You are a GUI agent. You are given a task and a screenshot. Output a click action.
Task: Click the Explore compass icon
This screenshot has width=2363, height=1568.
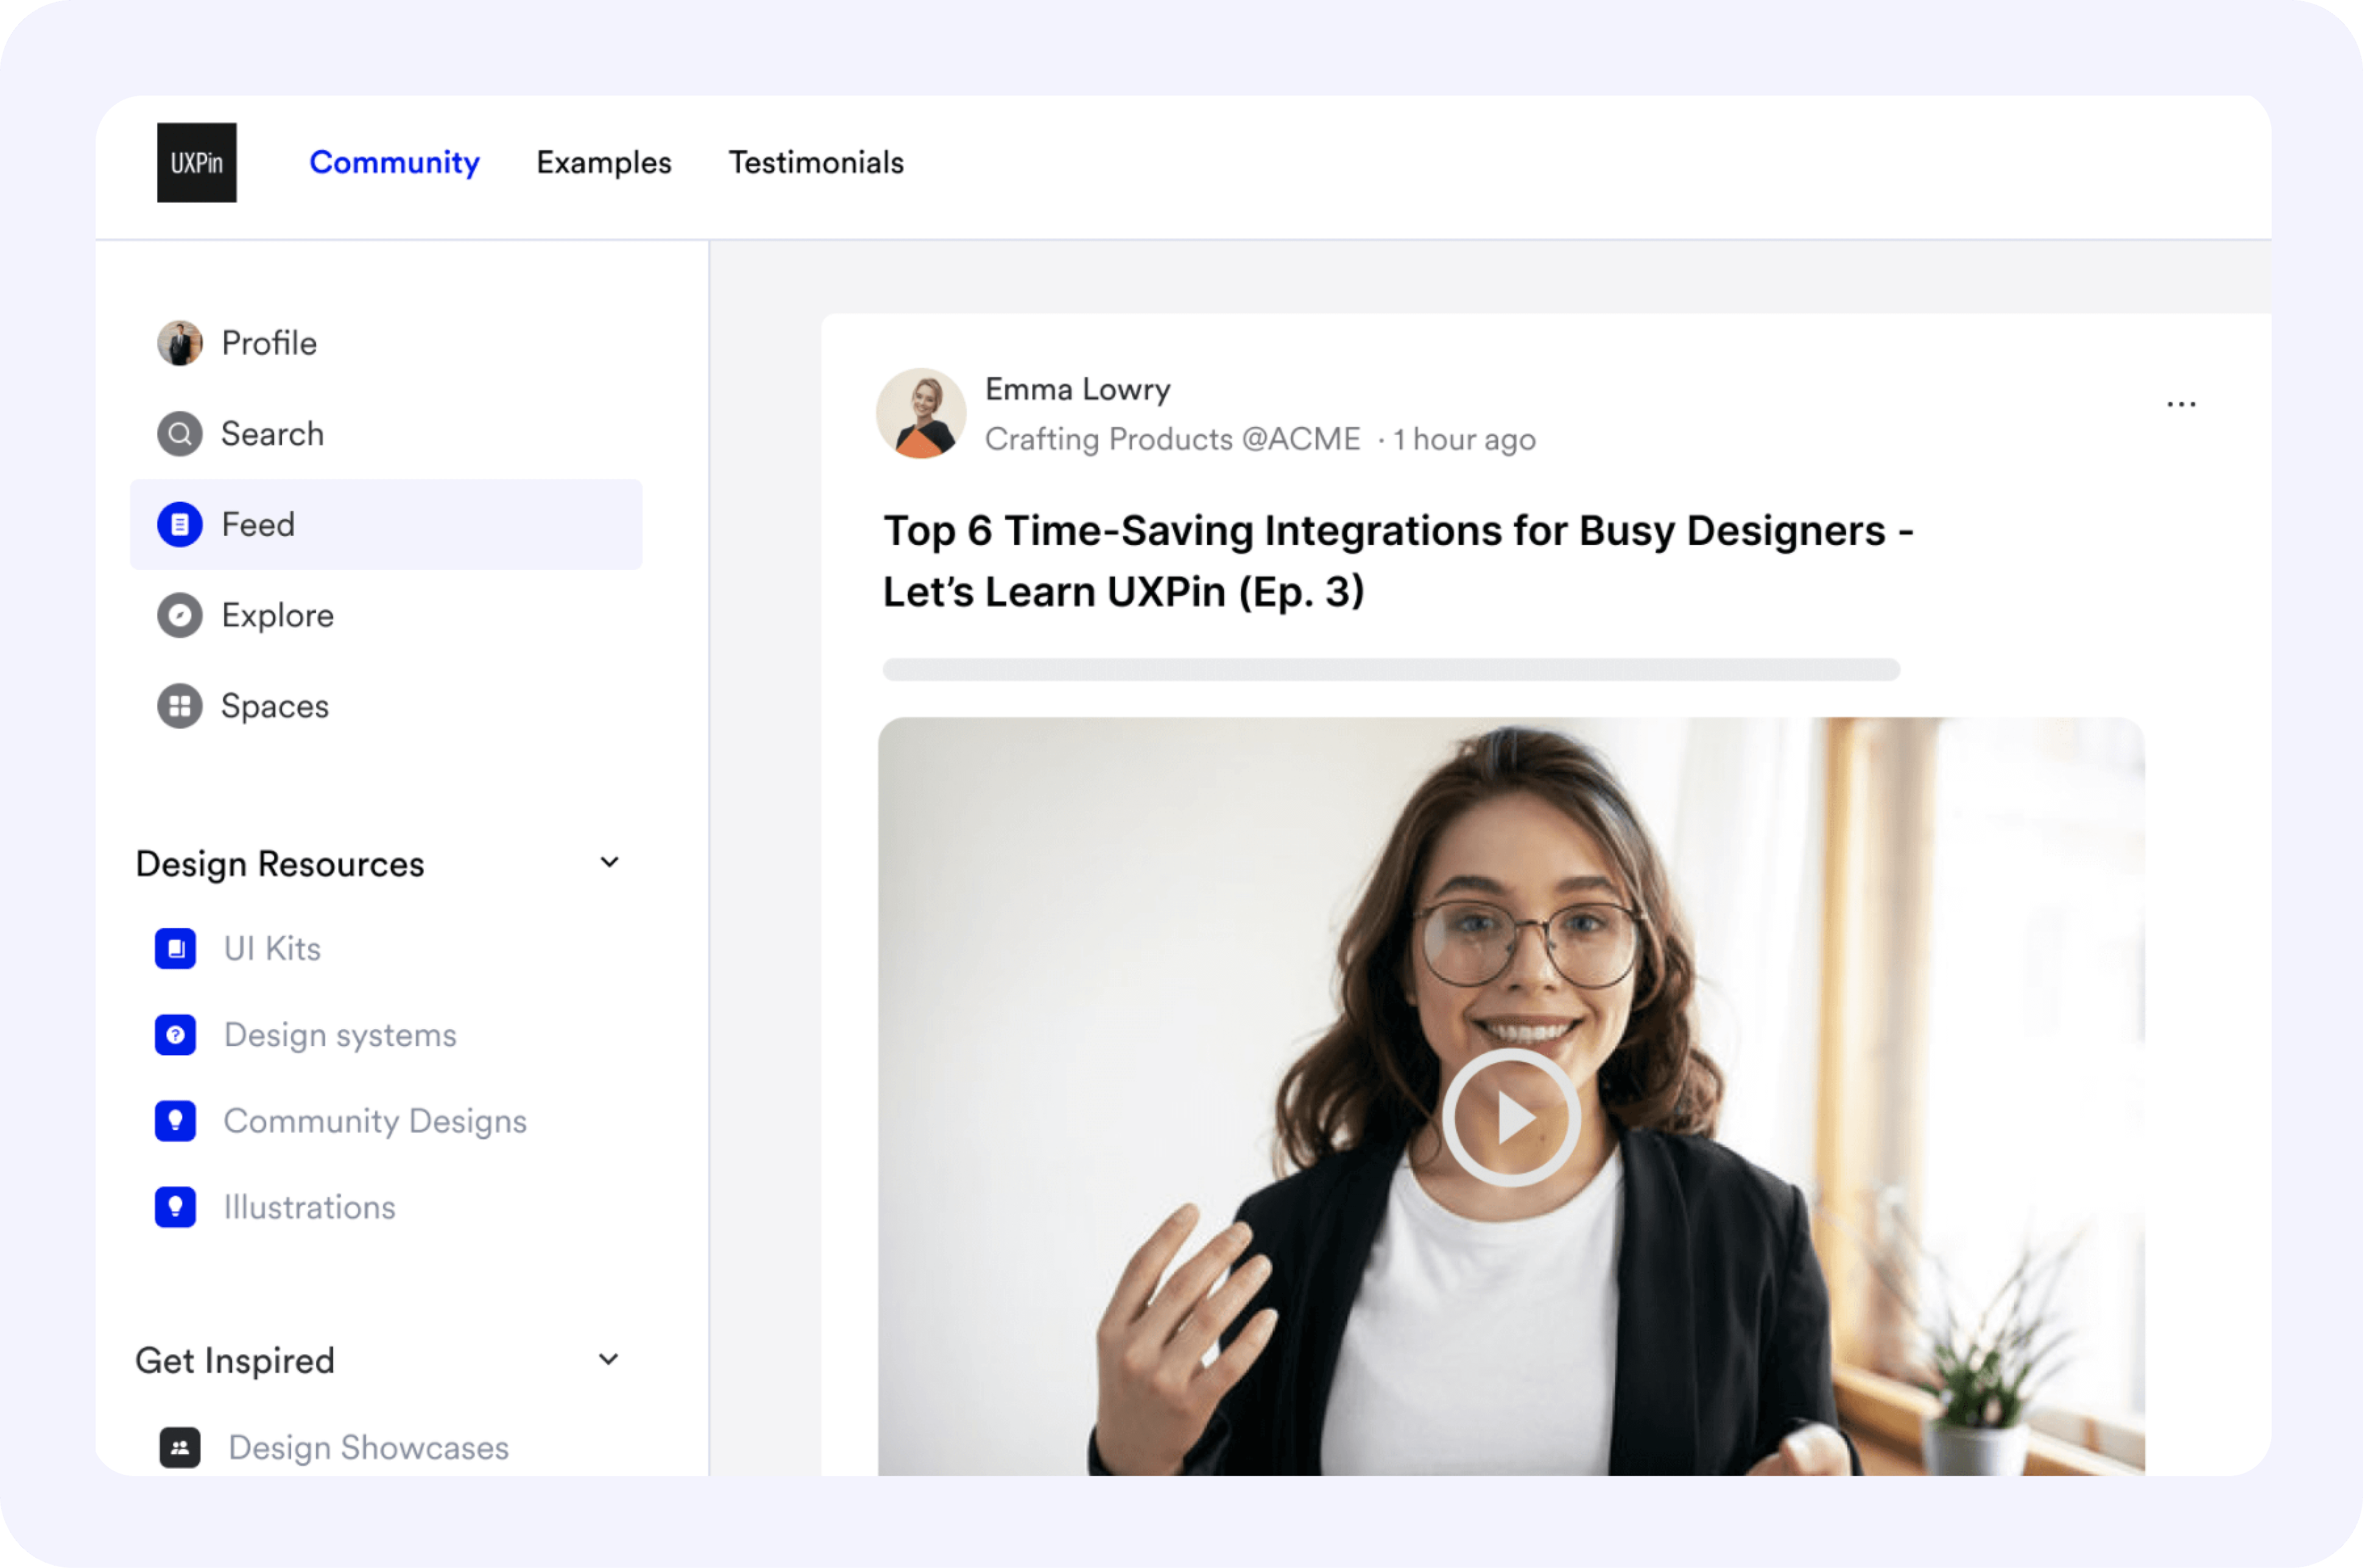(180, 615)
